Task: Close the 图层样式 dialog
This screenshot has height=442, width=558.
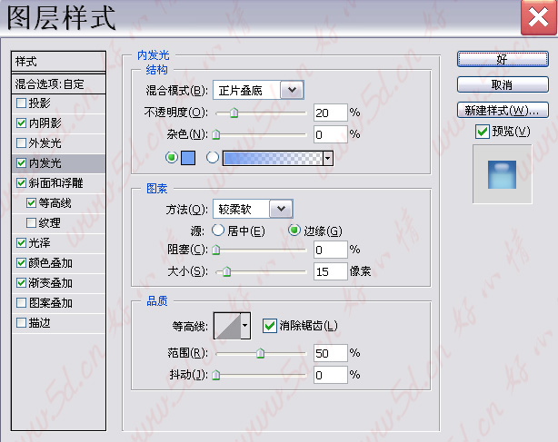Action: [x=538, y=17]
